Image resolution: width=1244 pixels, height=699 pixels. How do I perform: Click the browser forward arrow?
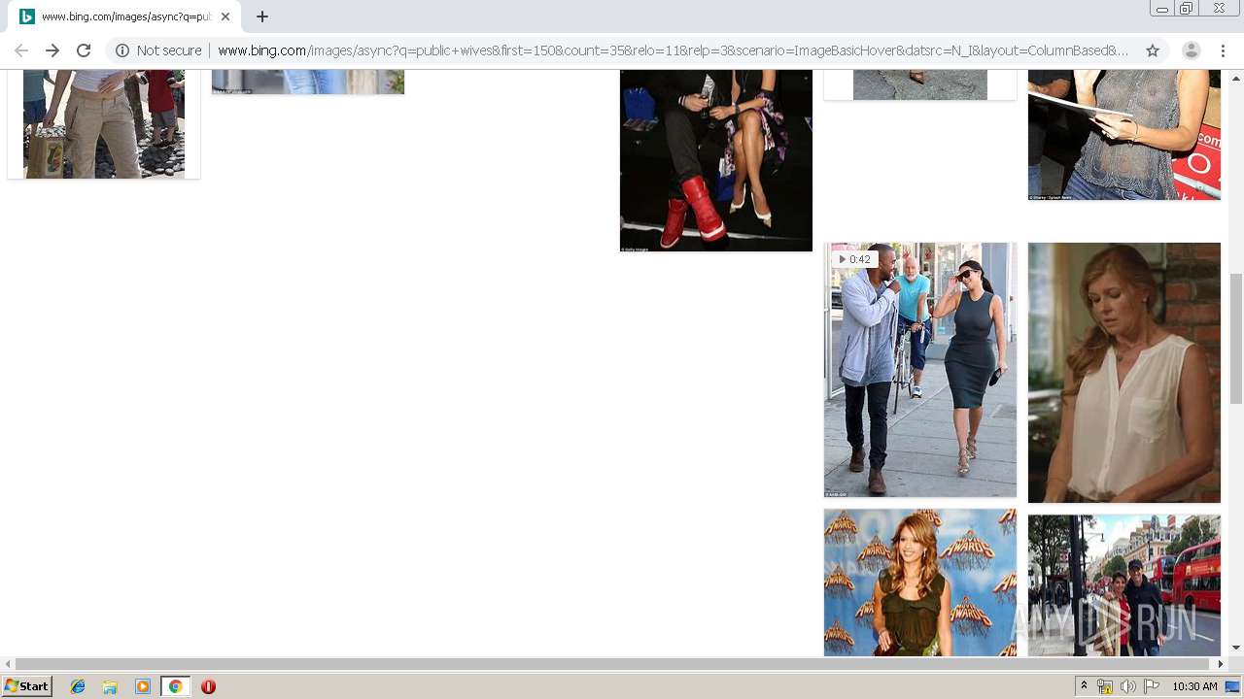click(52, 50)
